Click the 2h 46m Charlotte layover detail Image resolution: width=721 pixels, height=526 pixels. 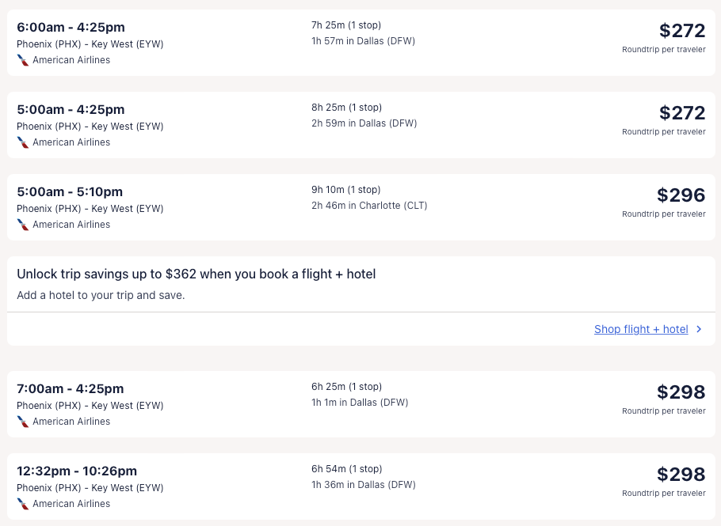[369, 206]
